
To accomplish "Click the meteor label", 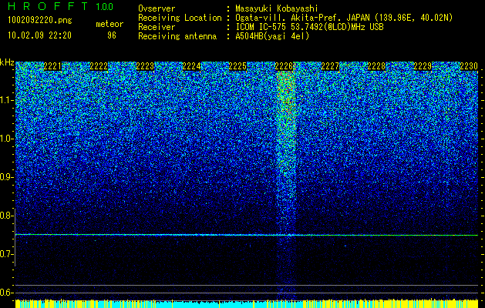I will pos(109,24).
